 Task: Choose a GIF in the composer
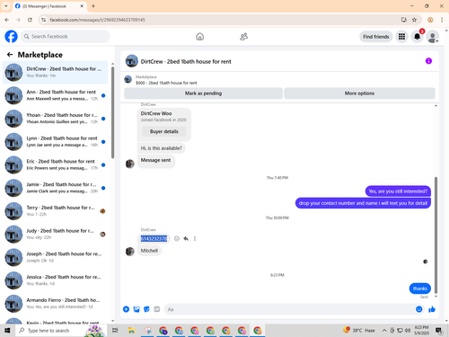click(x=157, y=309)
